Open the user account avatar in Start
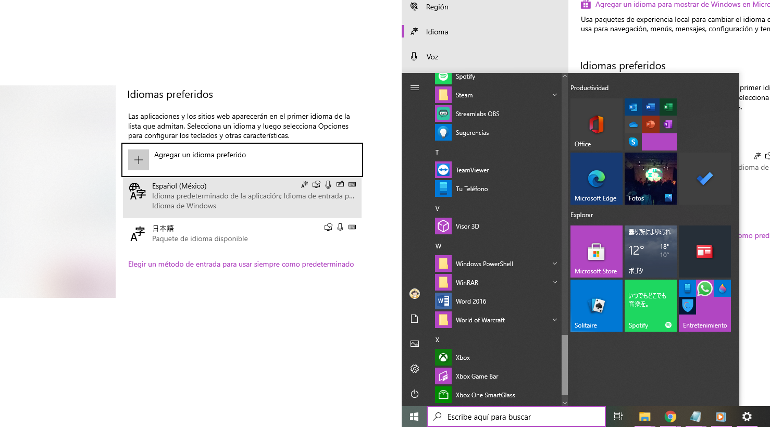The image size is (770, 427). 415,294
